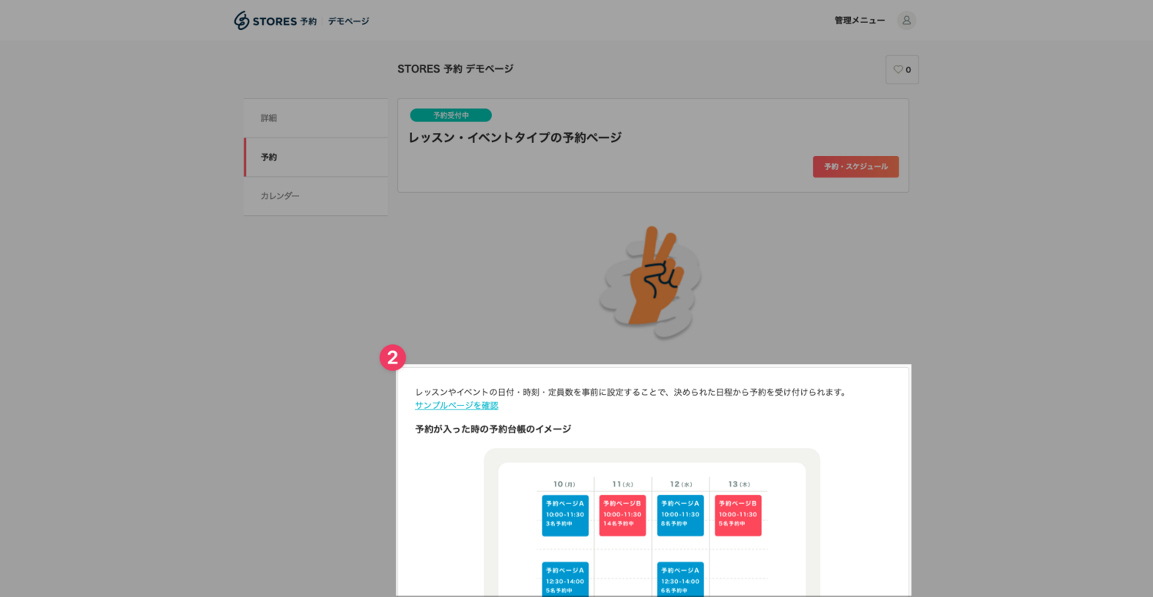Click the 10 (月) day column header
The image size is (1153, 597).
click(x=564, y=484)
